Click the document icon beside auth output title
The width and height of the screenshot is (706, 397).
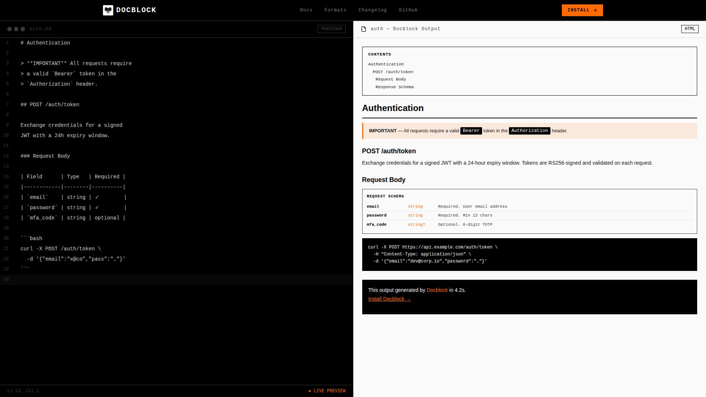tap(364, 29)
